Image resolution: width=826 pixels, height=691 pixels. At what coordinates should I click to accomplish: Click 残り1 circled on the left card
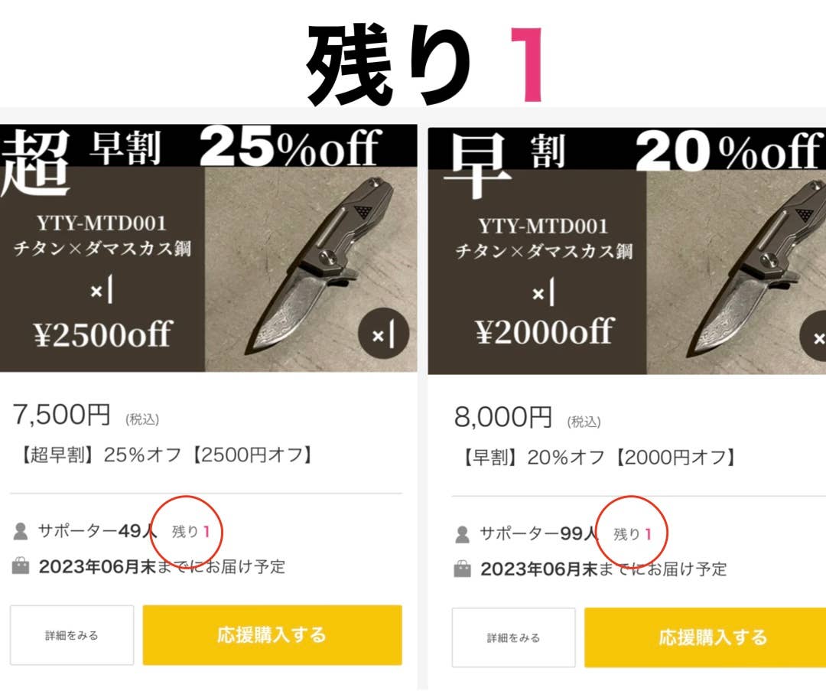(190, 531)
